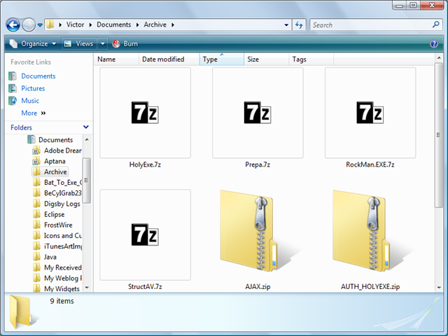Viewport: 448px width, 336px height.
Task: Expand the arrow after Archive in breadcrumb
Action: pos(173,25)
